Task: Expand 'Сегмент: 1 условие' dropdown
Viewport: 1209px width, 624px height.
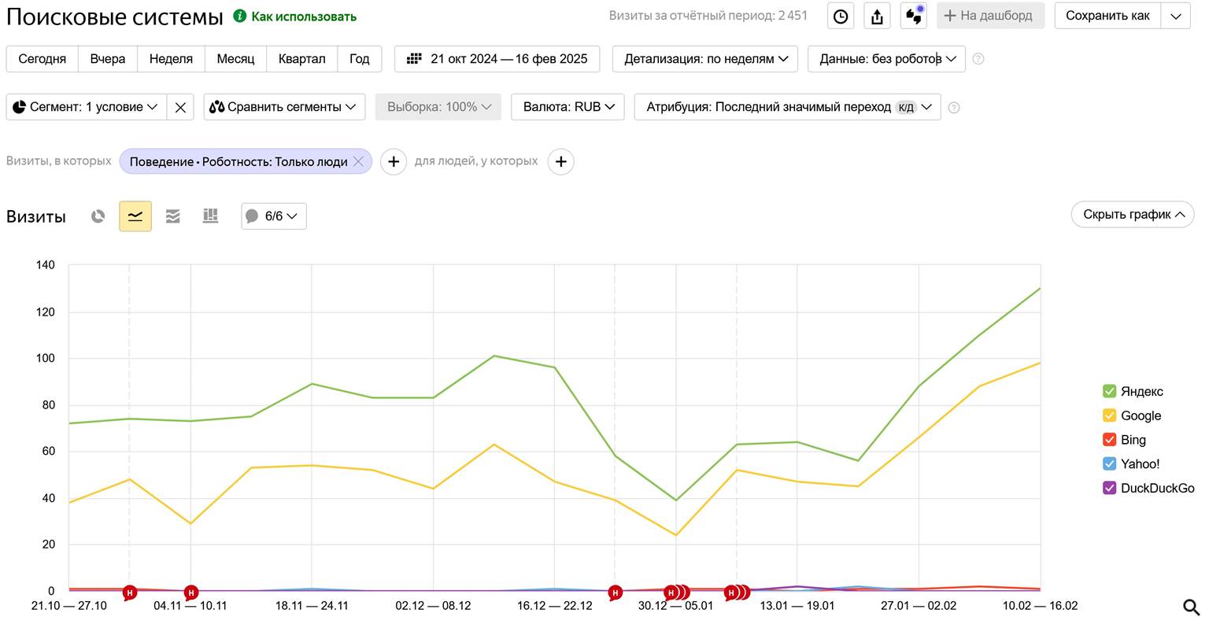Action: point(87,107)
